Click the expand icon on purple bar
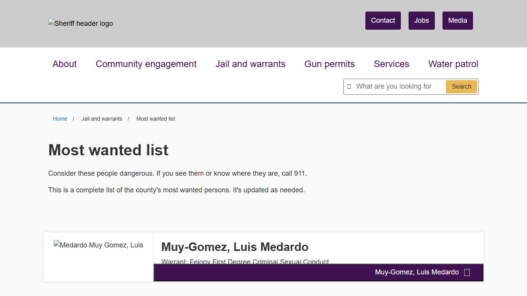This screenshot has height=296, width=527. click(x=467, y=272)
